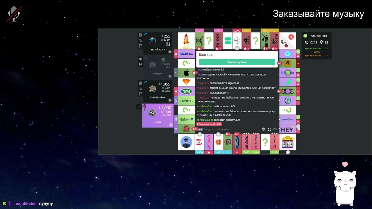Select the KFC property field
The image size is (372, 209).
(x=199, y=142)
